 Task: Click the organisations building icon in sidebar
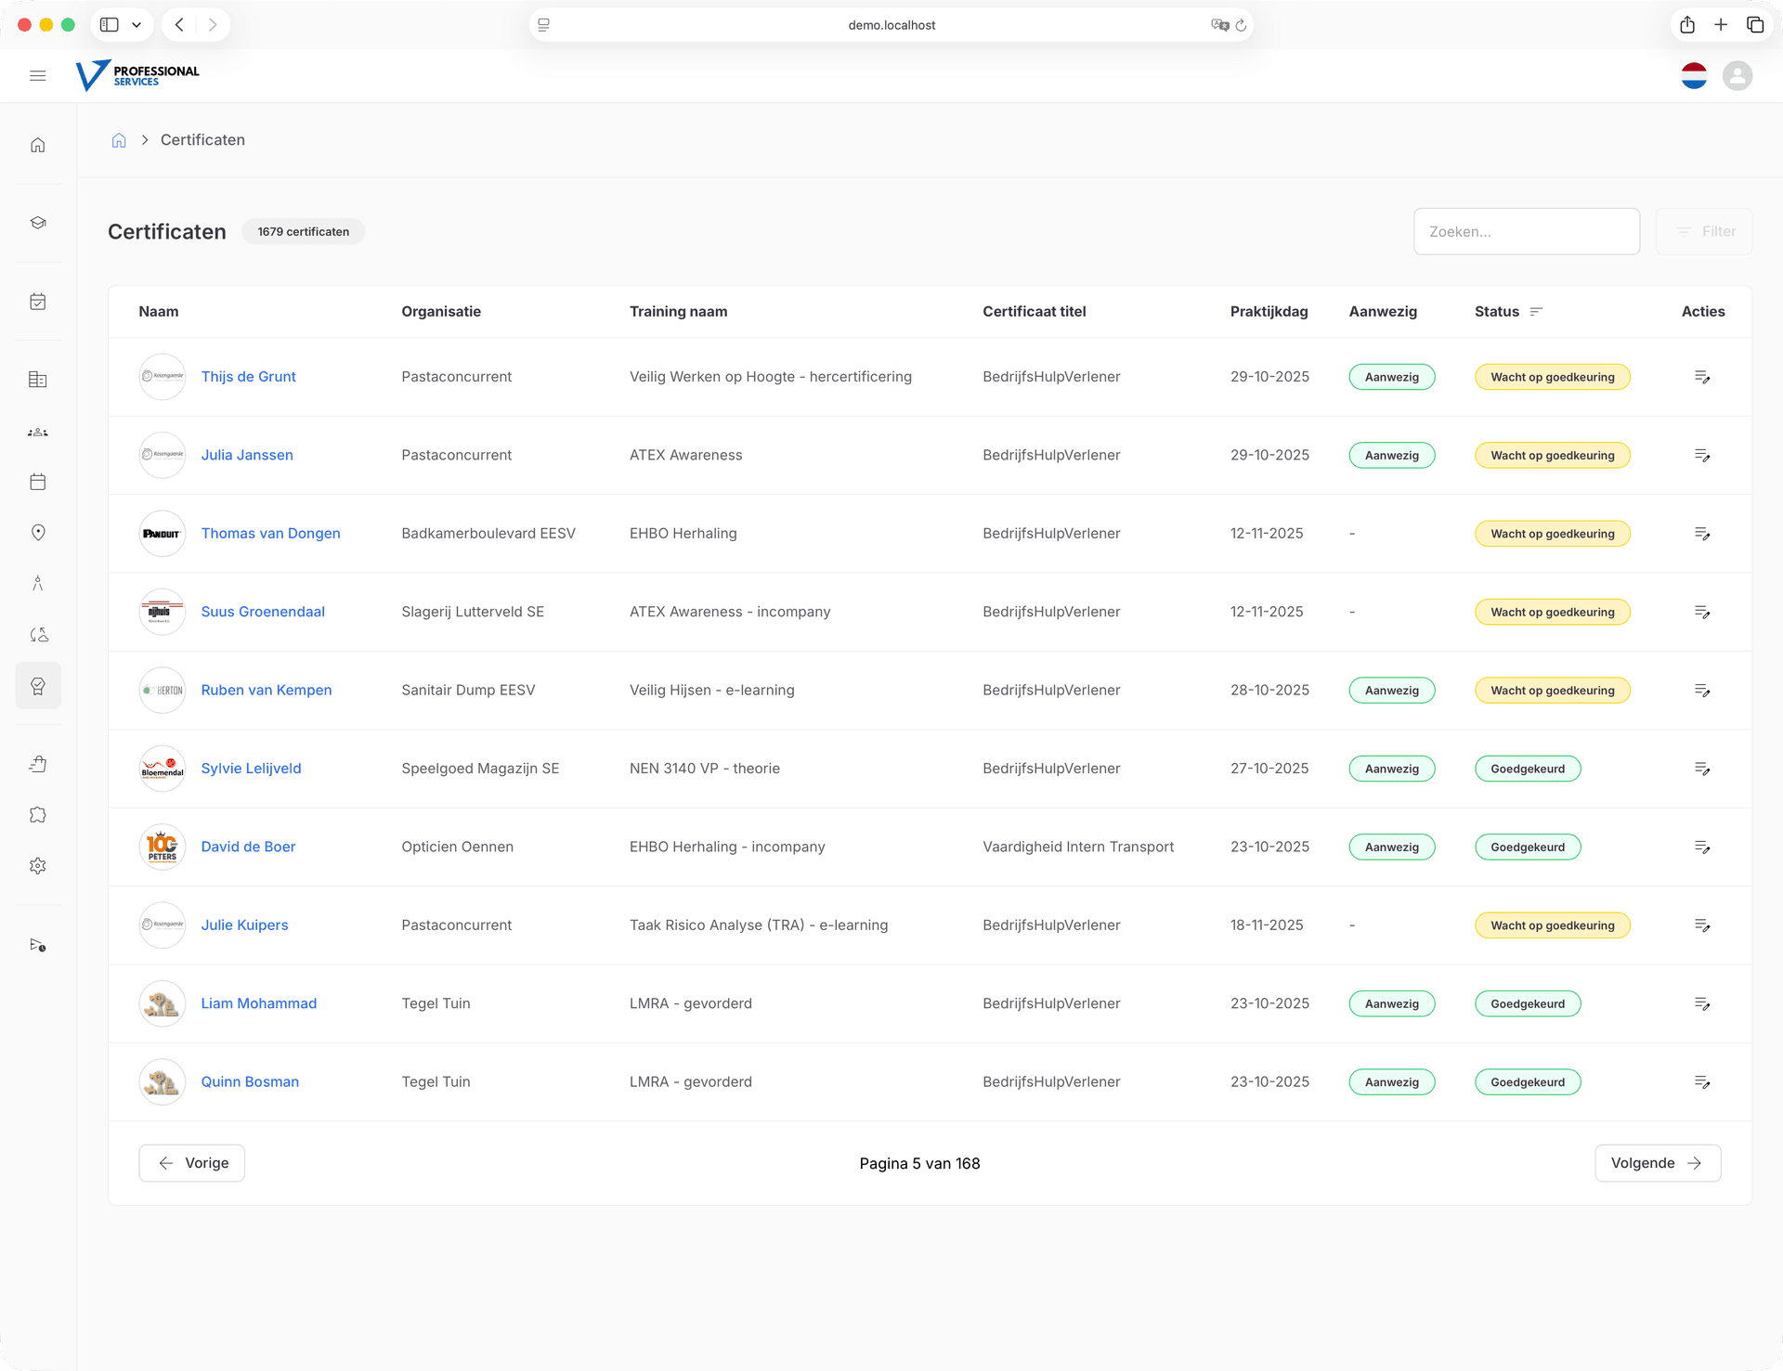click(x=38, y=380)
